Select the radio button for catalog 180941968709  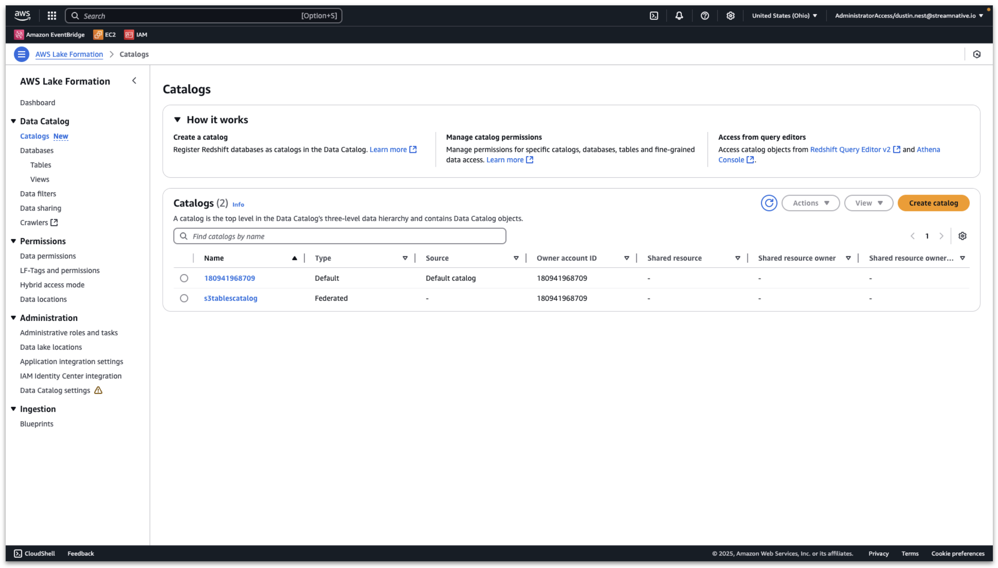point(184,278)
